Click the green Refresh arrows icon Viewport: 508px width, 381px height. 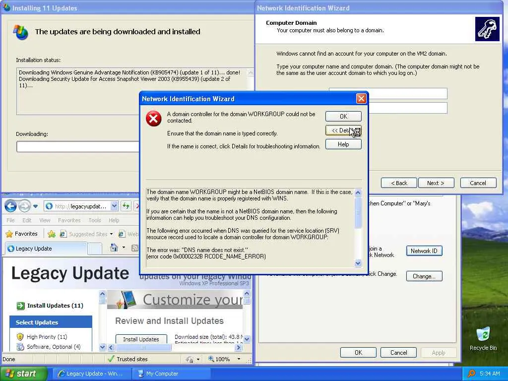(126, 206)
